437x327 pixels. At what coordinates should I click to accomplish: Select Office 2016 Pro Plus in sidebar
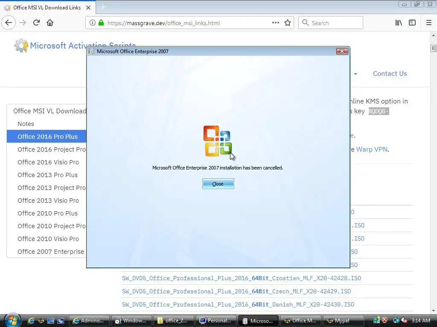click(46, 137)
